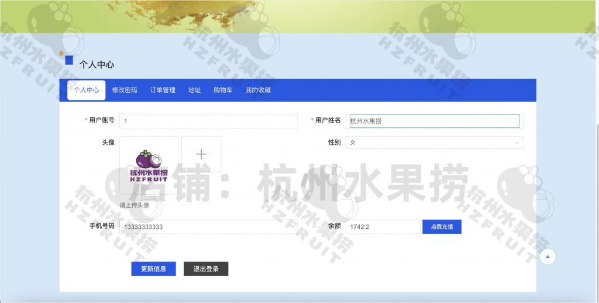Focus the 用户姓名 input field
This screenshot has height=303, width=599.
coord(435,121)
